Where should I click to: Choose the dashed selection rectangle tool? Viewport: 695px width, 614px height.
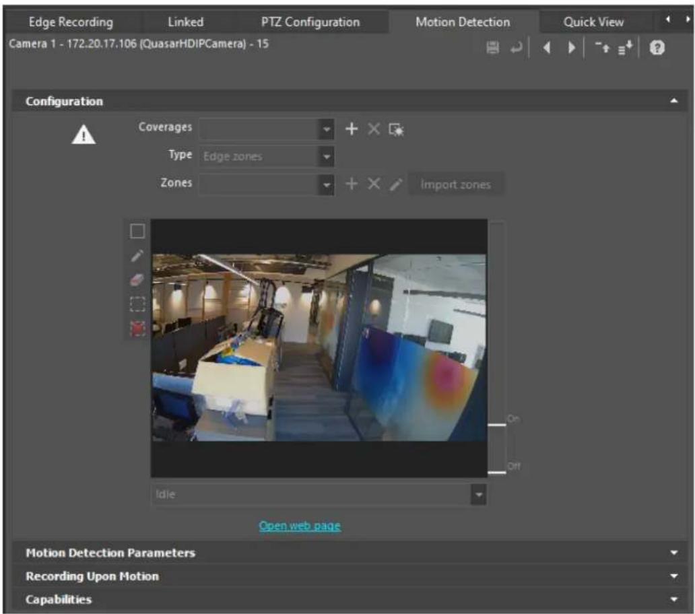[137, 304]
